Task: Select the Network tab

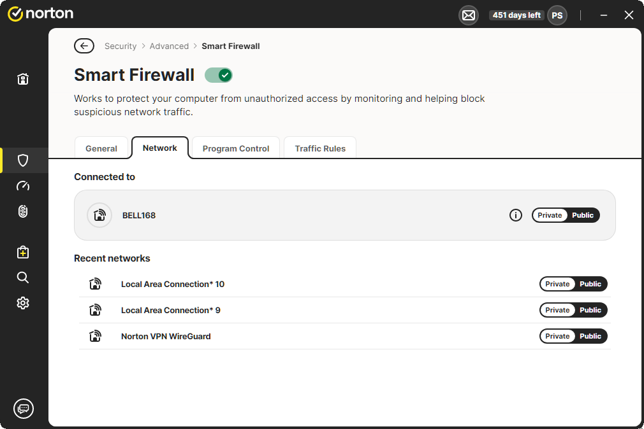Action: click(x=160, y=148)
